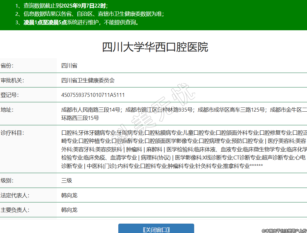Click the bold 凌晨1点至凌晨5点 maintenance text
307x233 pixels.
click(45, 22)
